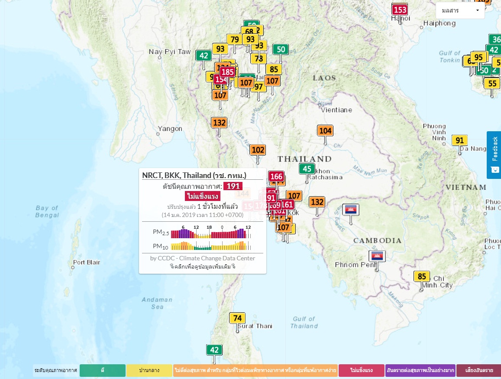Select the 85 marker near Ho Chi Minh City
This screenshot has width=501, height=379.
[x=422, y=276]
